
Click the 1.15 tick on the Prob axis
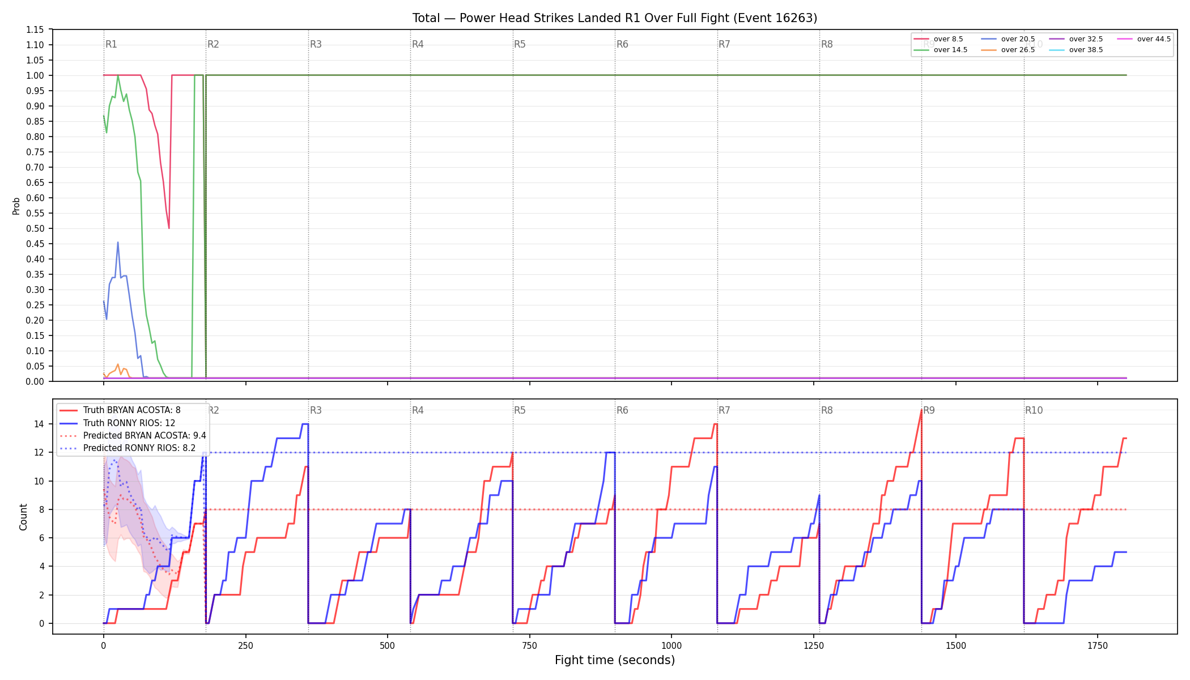click(35, 29)
